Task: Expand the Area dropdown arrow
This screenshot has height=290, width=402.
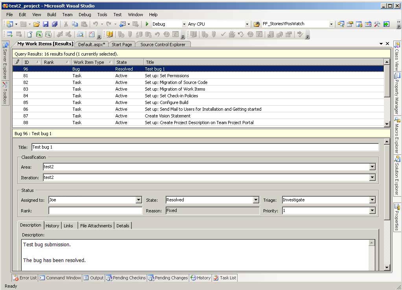Action: (372, 167)
